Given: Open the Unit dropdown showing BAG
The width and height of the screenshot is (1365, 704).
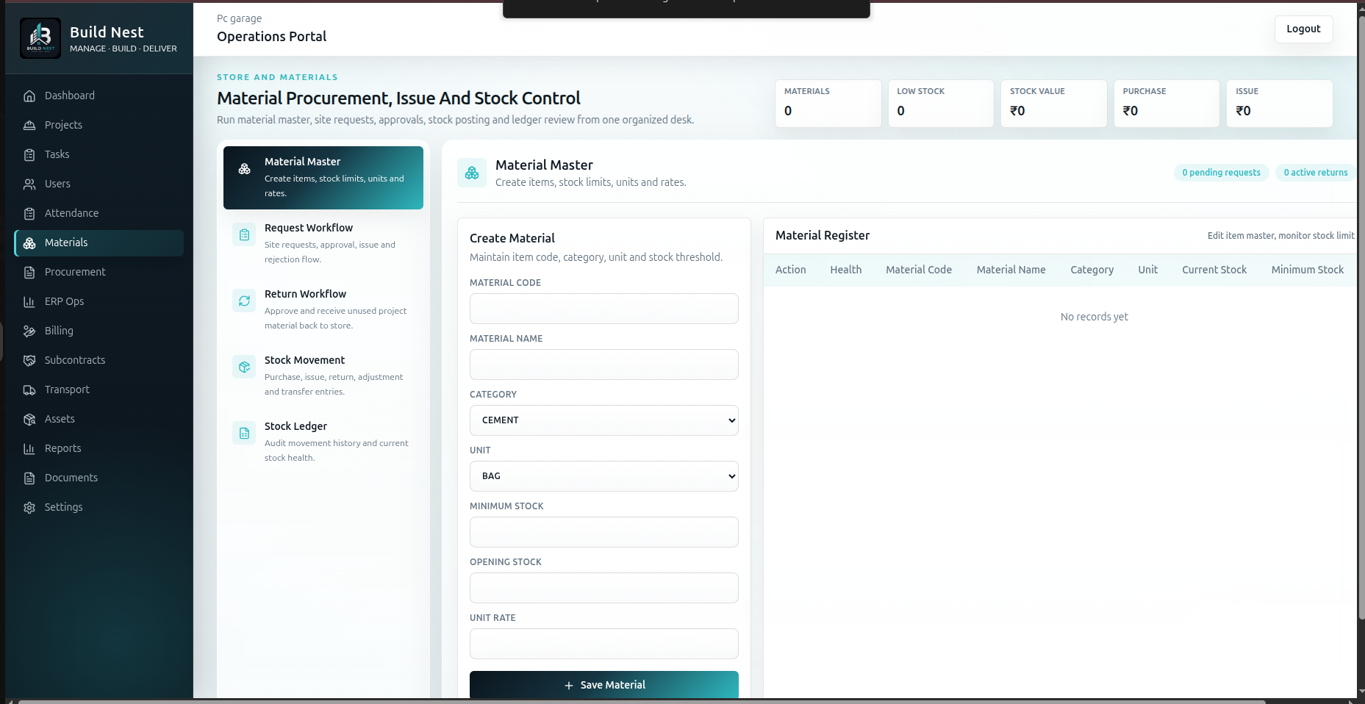Looking at the screenshot, I should click(604, 476).
